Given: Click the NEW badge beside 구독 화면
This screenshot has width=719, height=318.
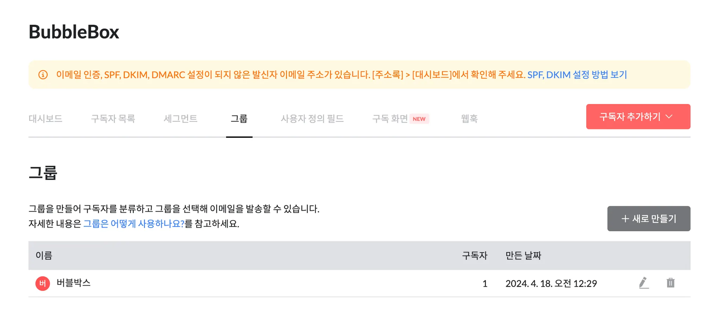Looking at the screenshot, I should [419, 119].
